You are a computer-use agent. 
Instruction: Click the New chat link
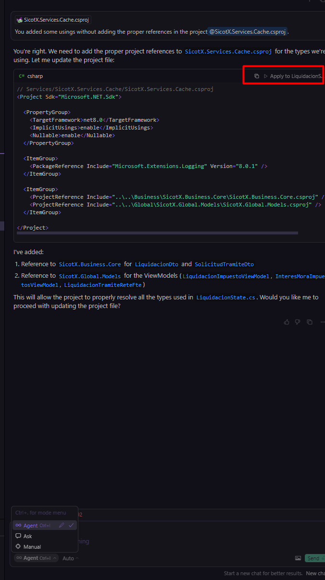pyautogui.click(x=315, y=573)
